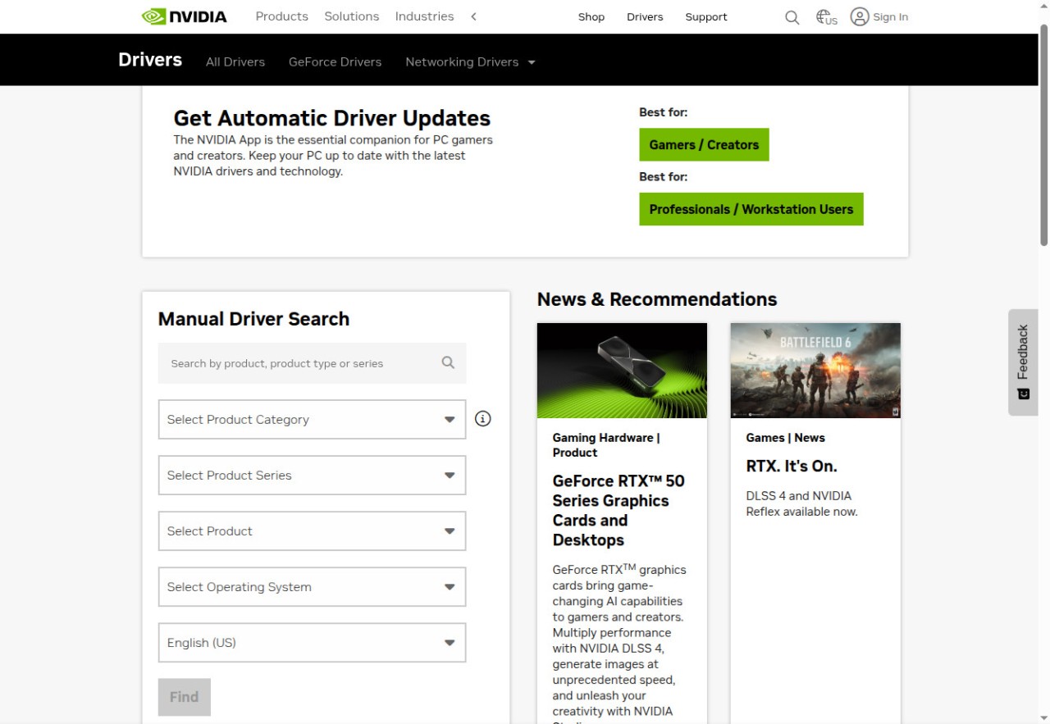Expand the Networking Drivers menu

469,61
